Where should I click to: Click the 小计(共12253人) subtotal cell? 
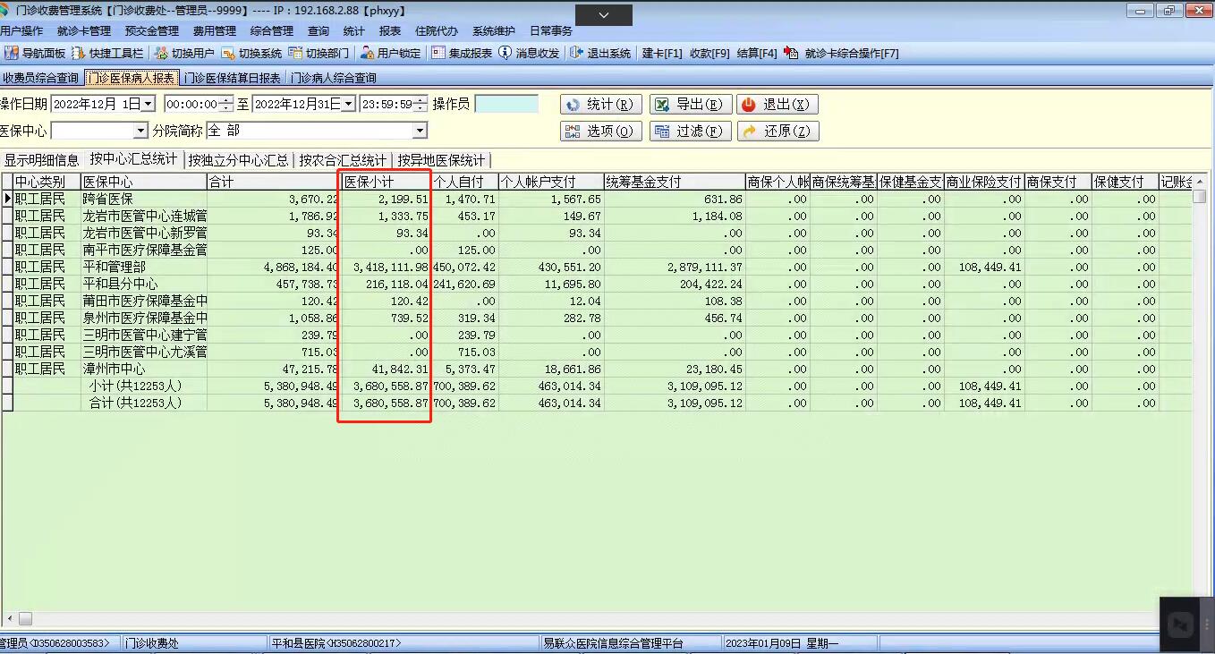click(144, 386)
